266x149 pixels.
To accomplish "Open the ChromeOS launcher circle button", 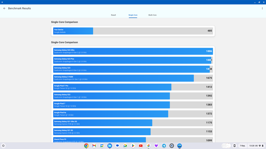I will [x=3, y=146].
